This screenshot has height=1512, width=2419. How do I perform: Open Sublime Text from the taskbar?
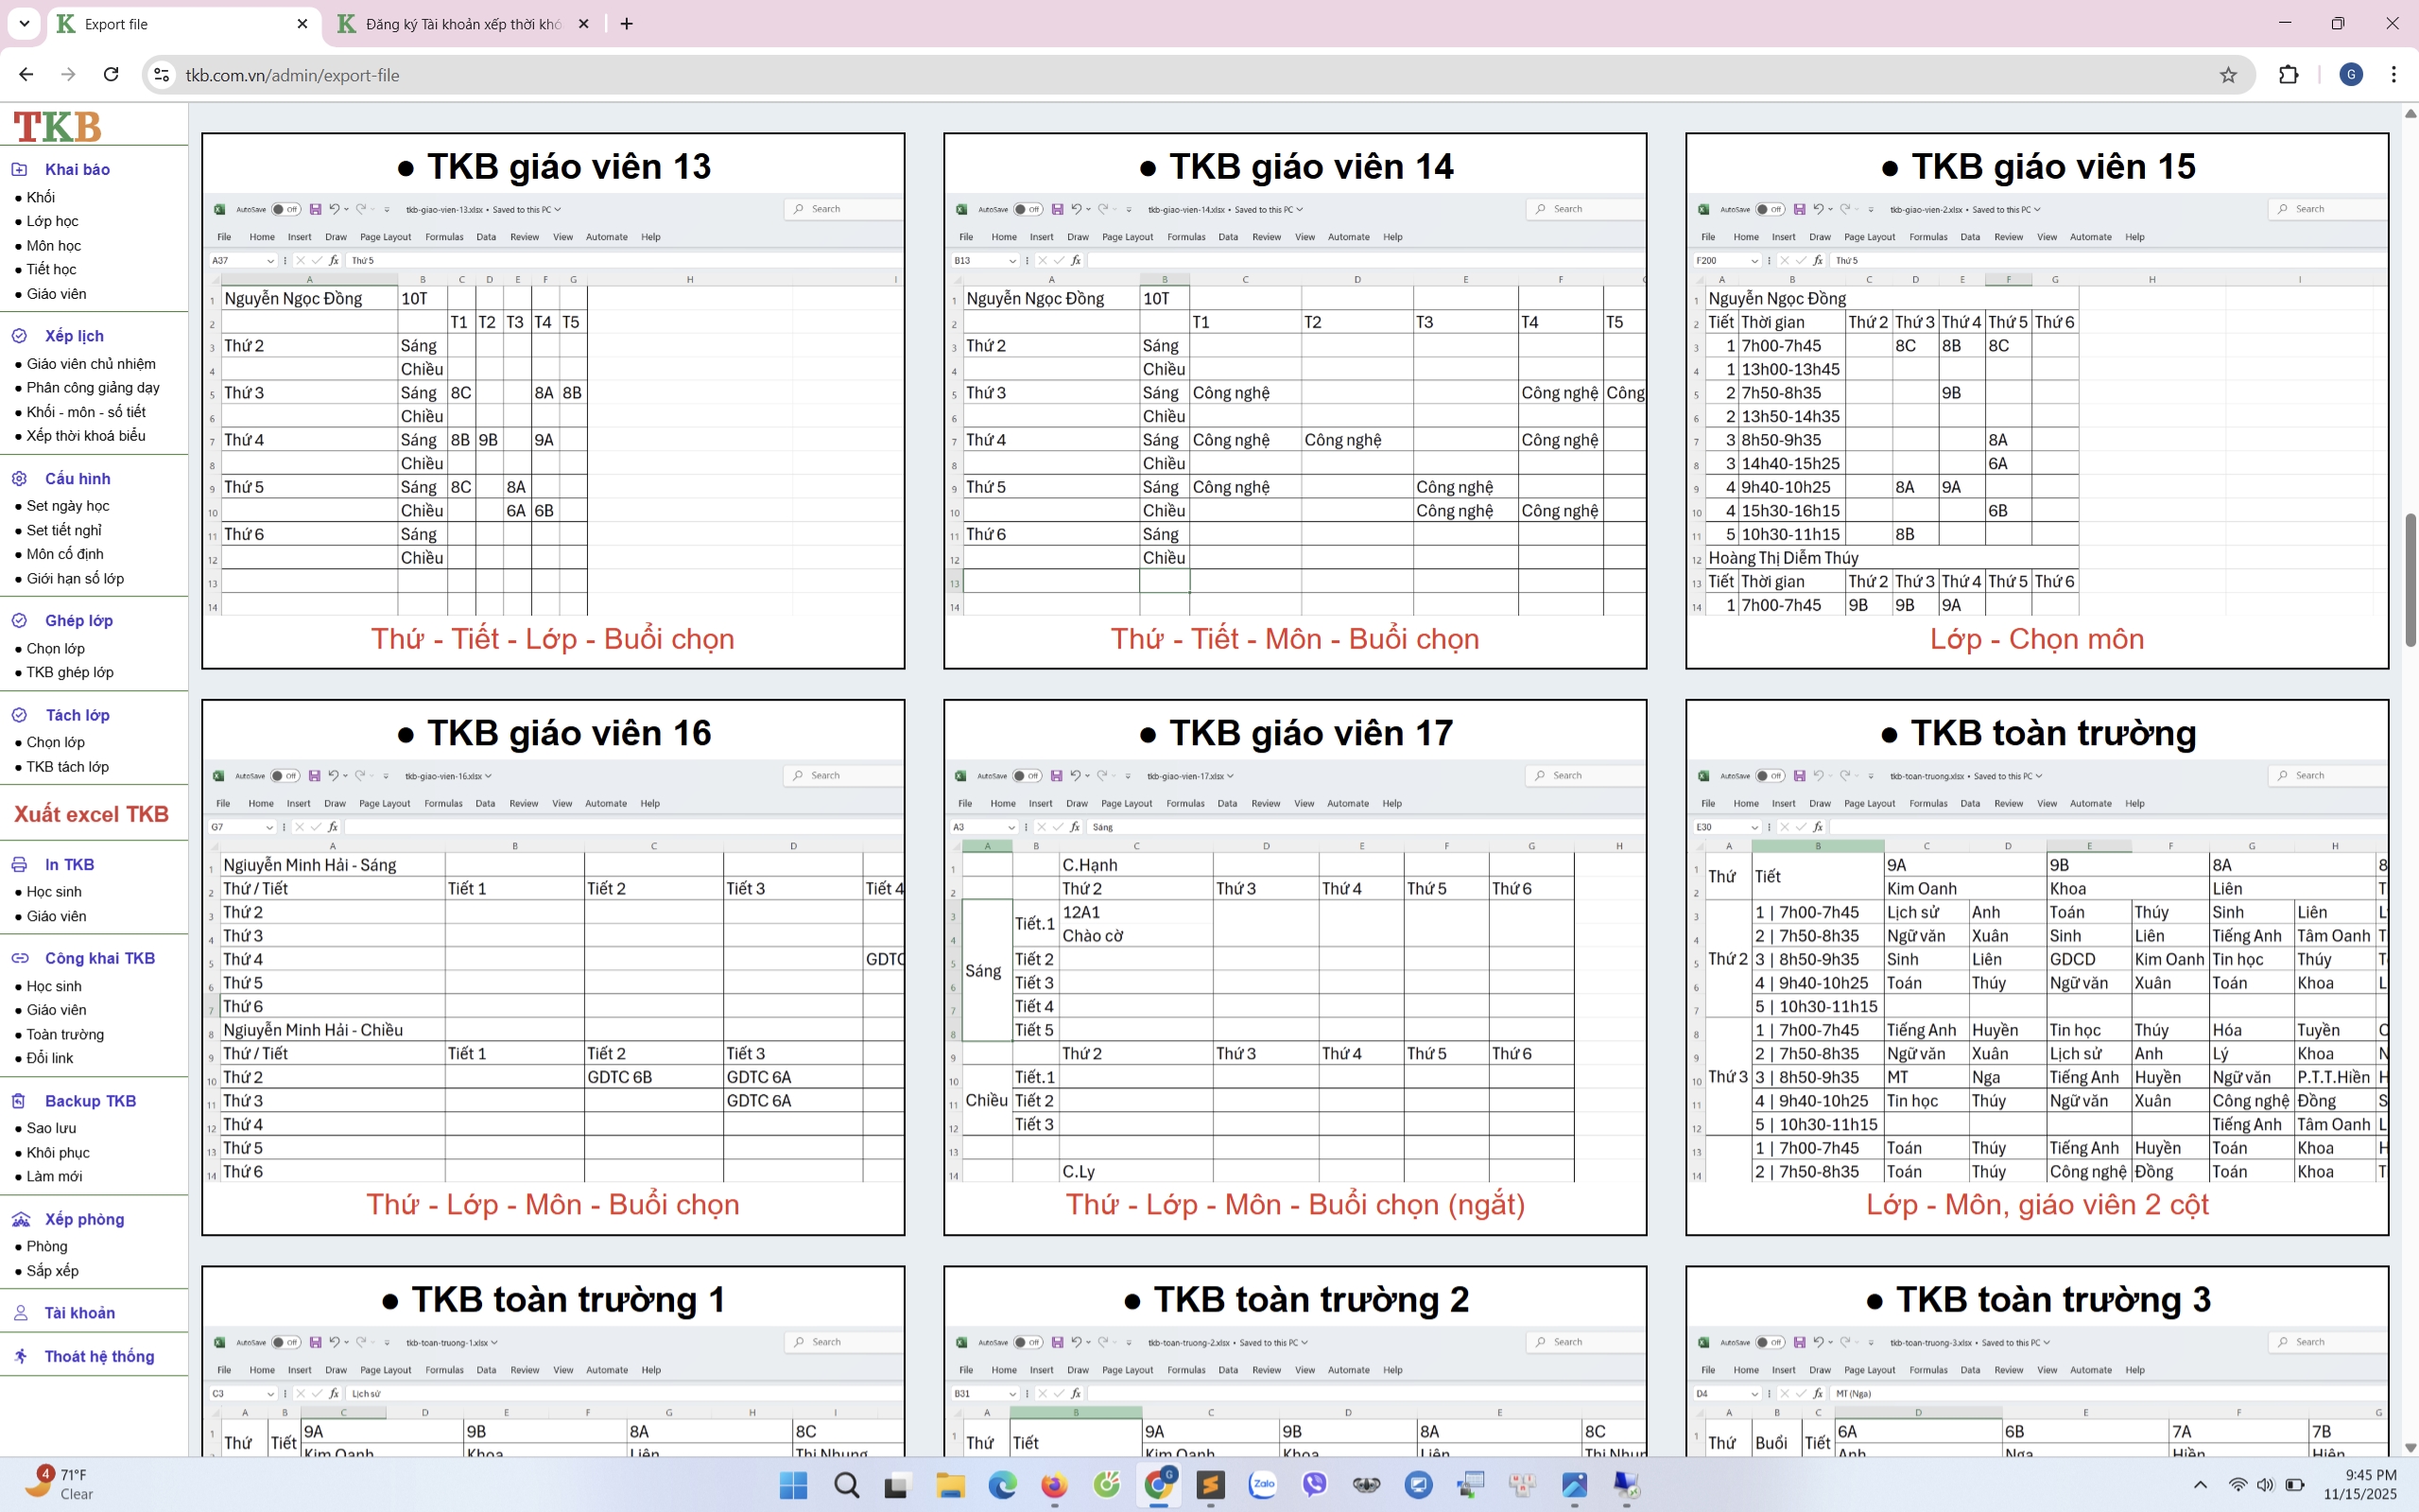click(1211, 1486)
